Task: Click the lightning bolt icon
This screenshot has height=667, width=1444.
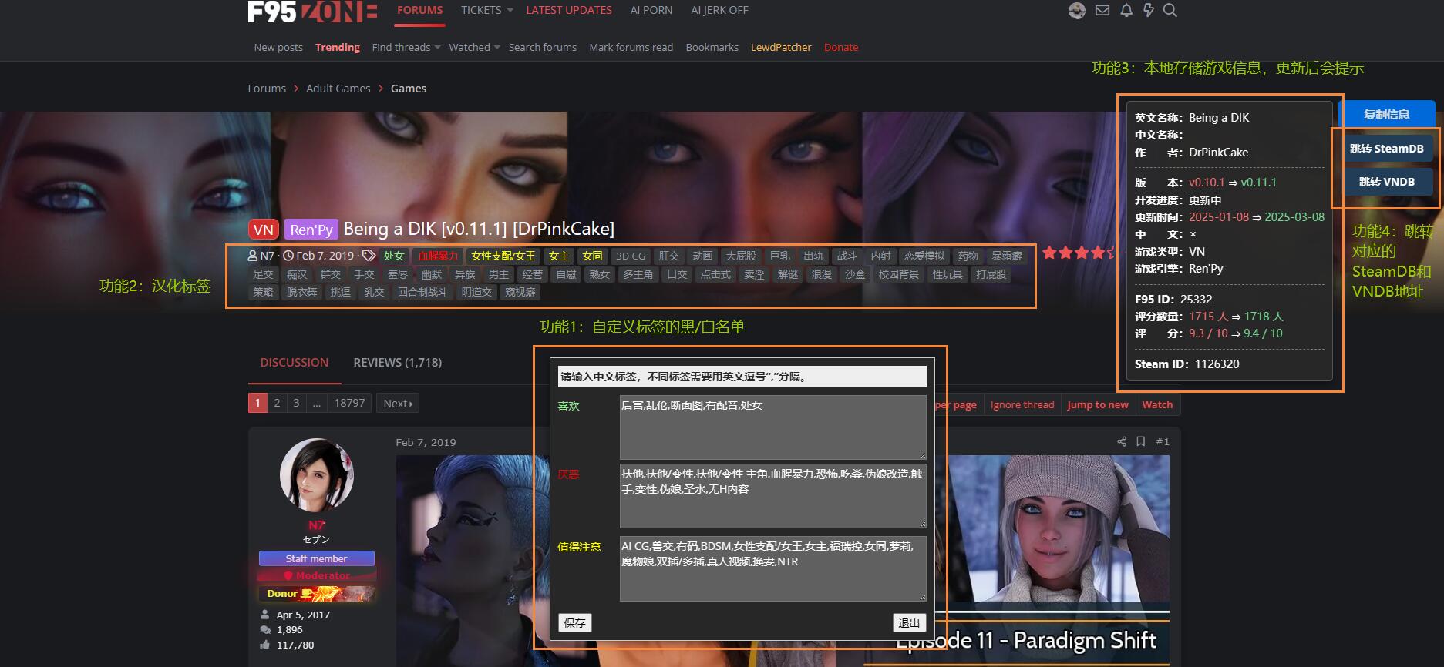Action: pyautogui.click(x=1148, y=11)
